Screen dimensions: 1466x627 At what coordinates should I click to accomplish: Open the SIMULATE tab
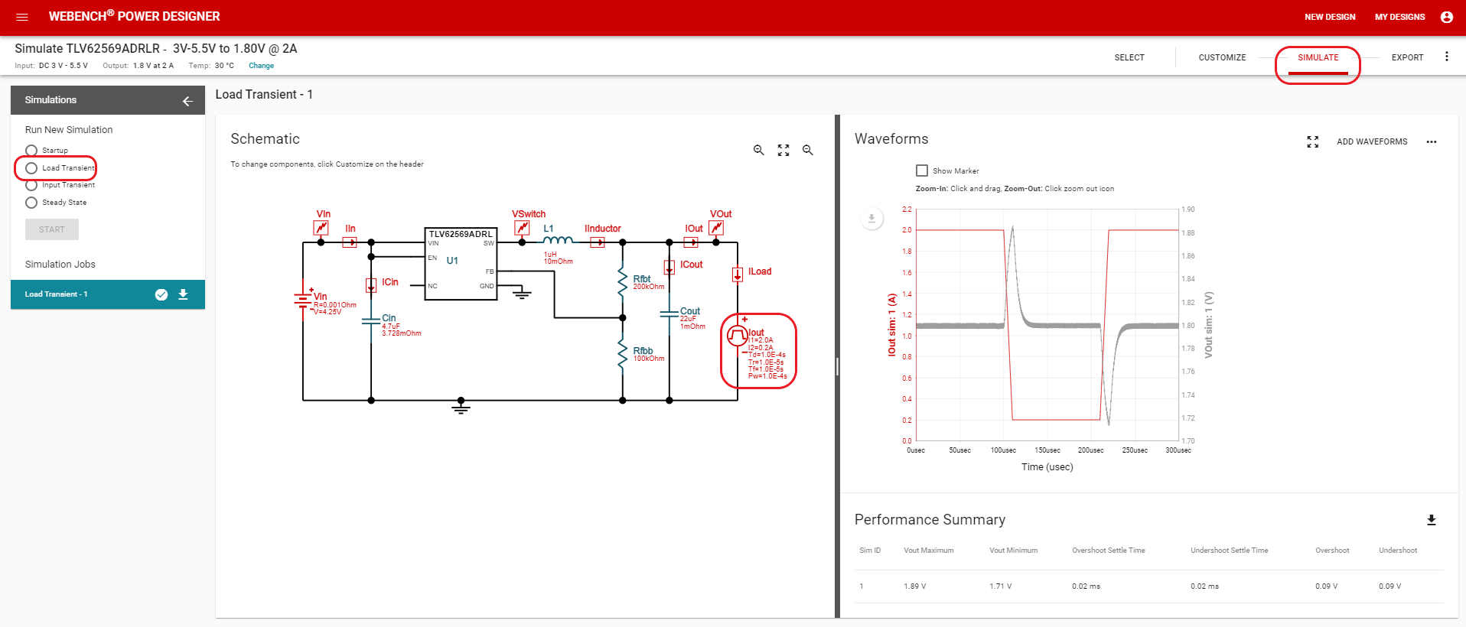(x=1318, y=57)
